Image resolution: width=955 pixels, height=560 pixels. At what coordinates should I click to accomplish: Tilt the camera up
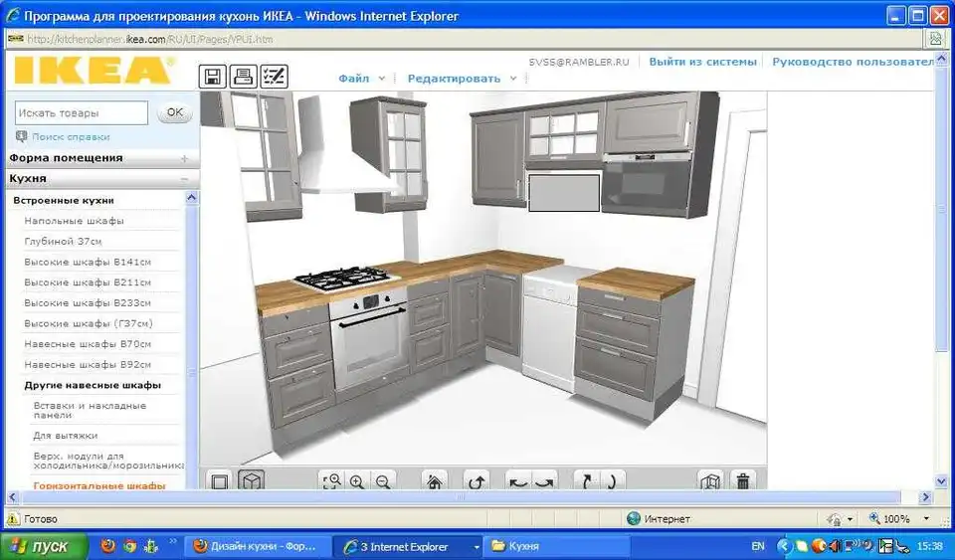587,481
